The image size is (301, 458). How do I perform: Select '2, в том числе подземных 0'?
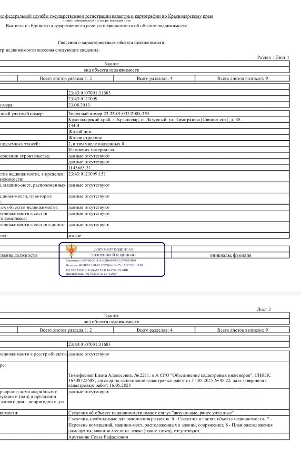pyautogui.click(x=96, y=144)
